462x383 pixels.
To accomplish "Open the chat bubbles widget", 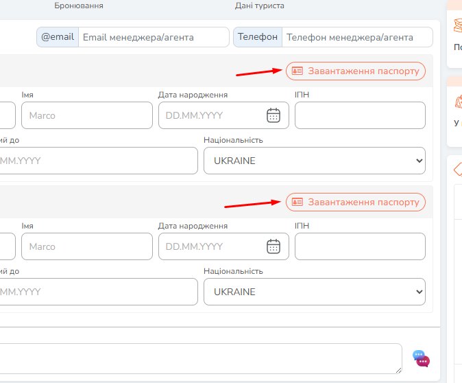I will pos(422,358).
